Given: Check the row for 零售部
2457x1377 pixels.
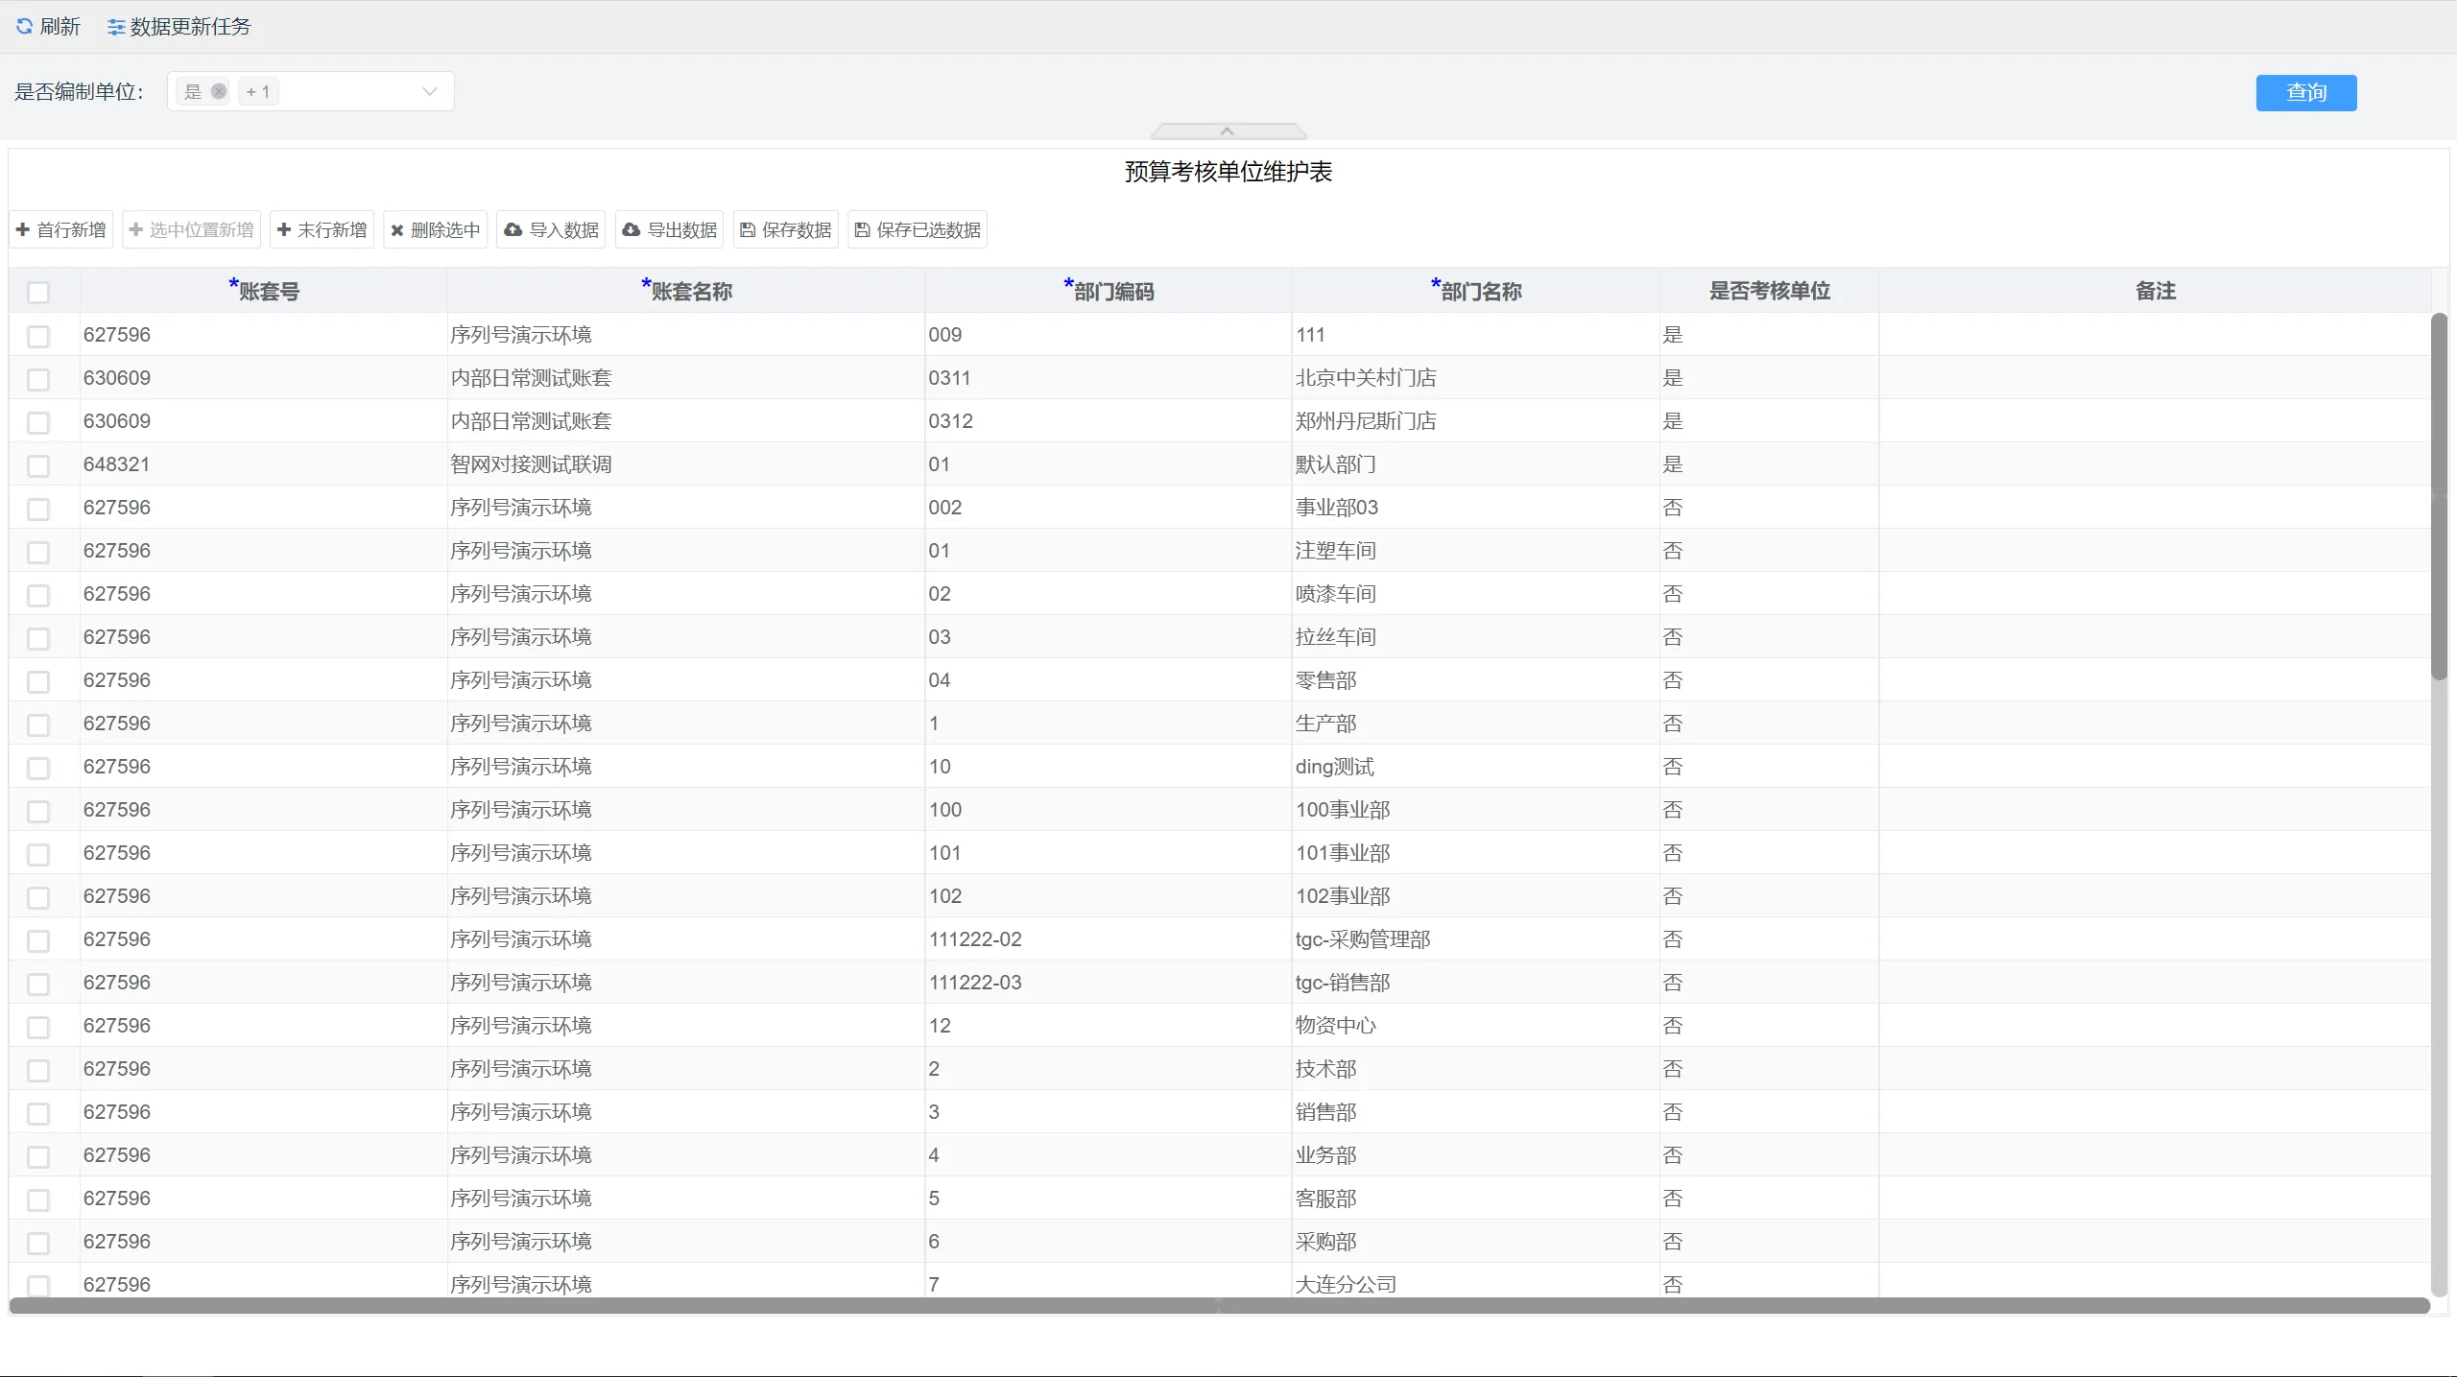Looking at the screenshot, I should pos(38,681).
